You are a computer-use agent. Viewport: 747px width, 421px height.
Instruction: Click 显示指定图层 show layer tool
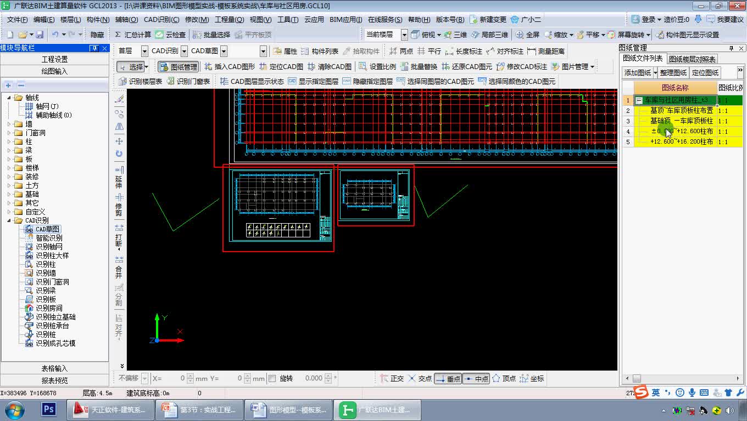(313, 81)
